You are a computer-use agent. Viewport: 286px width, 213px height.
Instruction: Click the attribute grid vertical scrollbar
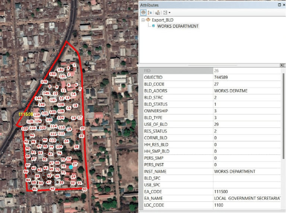(283, 116)
